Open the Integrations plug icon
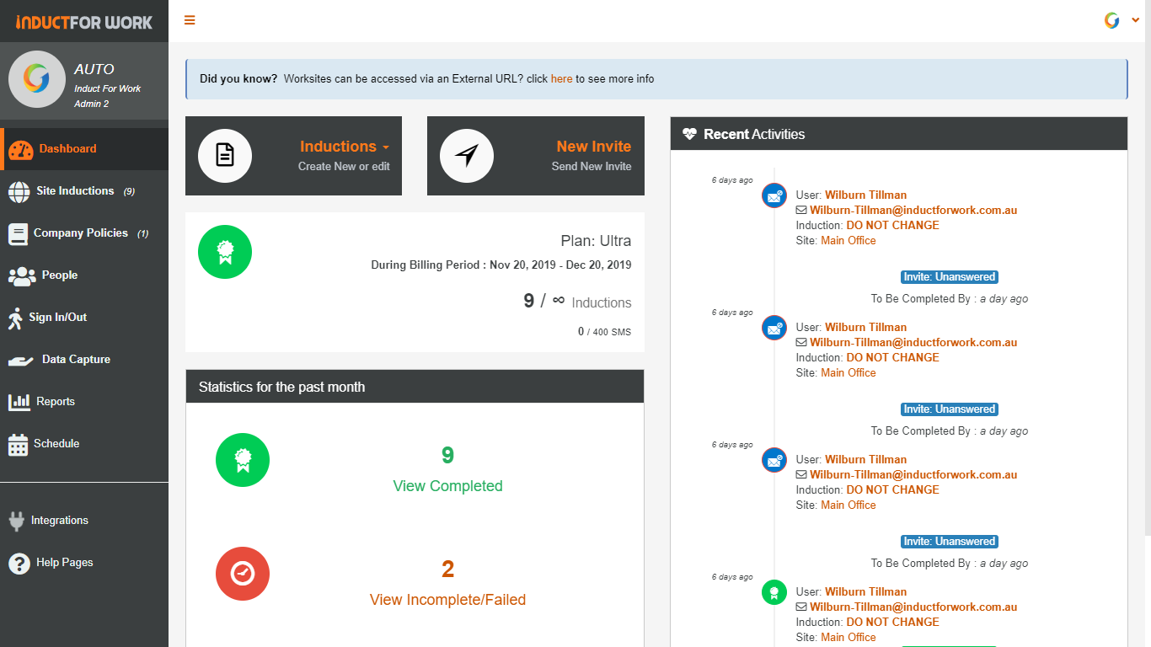 point(19,520)
